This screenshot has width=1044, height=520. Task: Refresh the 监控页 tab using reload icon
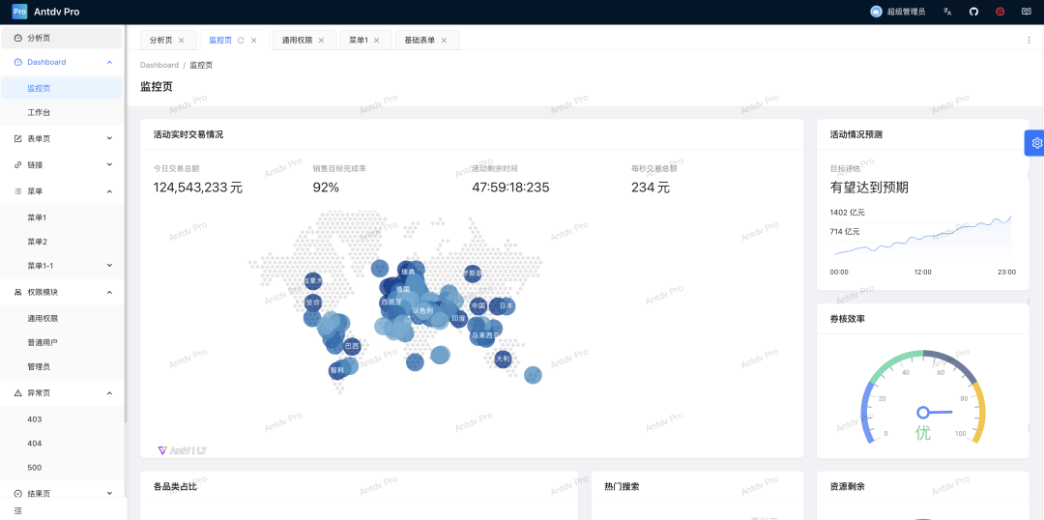(x=241, y=40)
